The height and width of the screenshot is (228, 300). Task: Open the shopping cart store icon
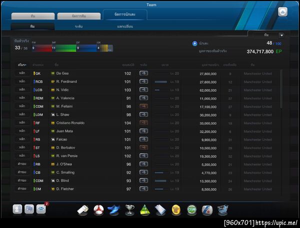coord(222,210)
